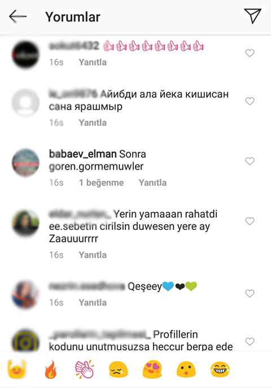Insert the raised hands emoji
Viewport: 271px width, 388px height.
(x=17, y=369)
